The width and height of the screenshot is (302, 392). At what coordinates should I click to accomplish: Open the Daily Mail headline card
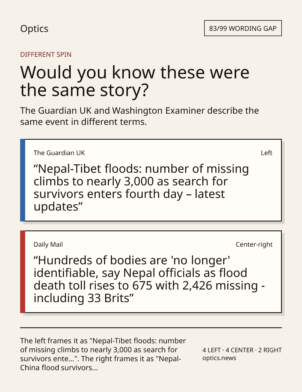coord(151,272)
